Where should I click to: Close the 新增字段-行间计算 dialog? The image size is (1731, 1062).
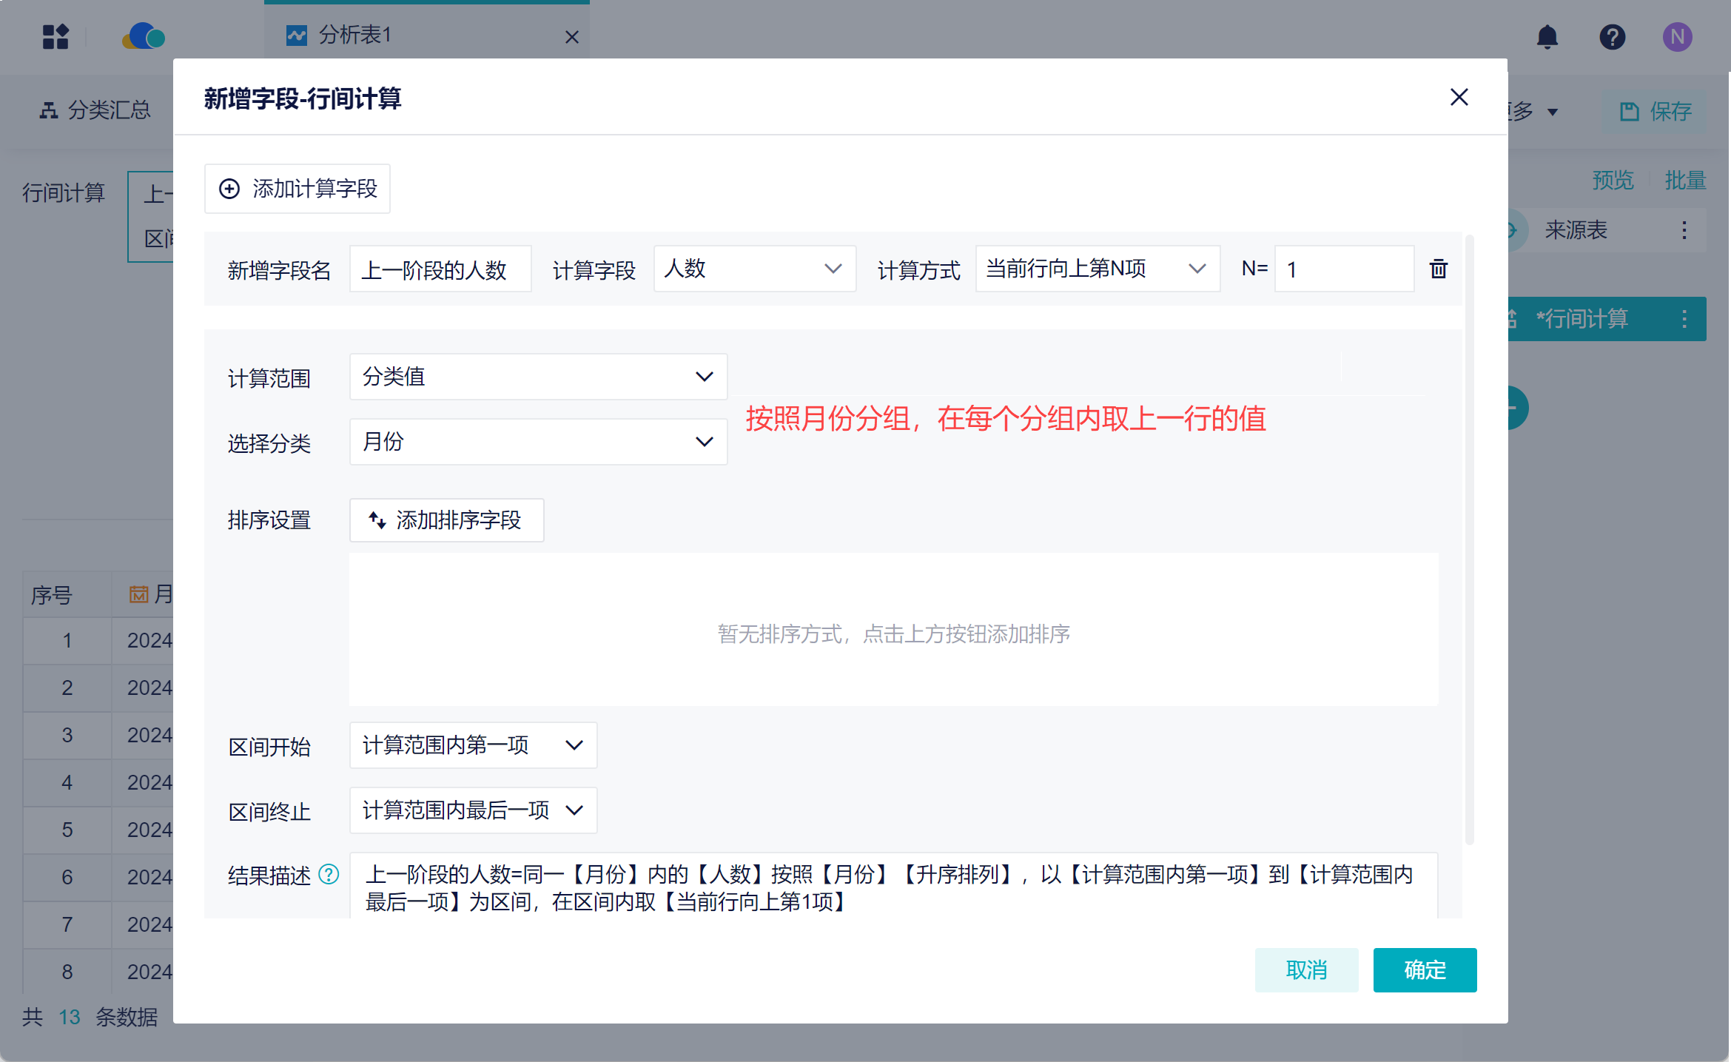(1459, 97)
